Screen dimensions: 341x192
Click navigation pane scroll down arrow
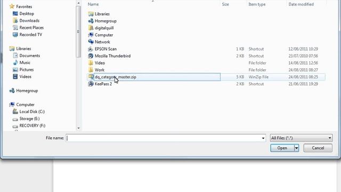click(x=78, y=128)
